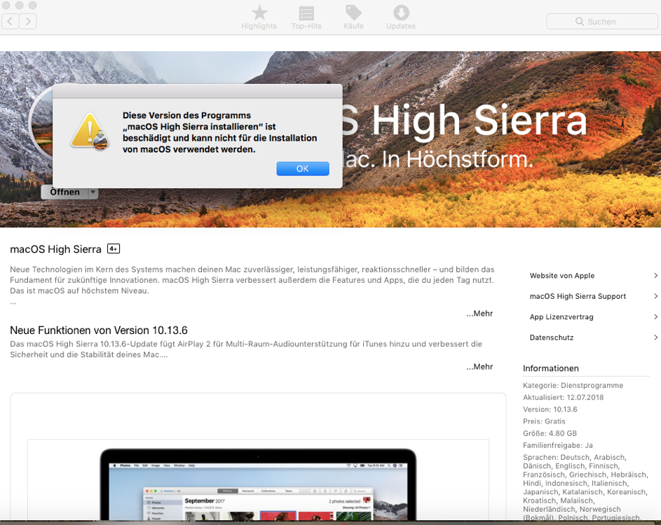Click the In Höchstform banner subtitle
The width and height of the screenshot is (661, 525).
[x=438, y=160]
